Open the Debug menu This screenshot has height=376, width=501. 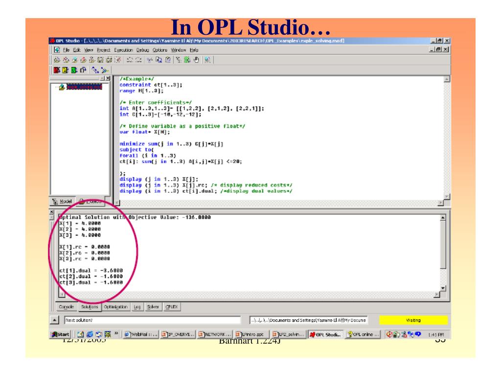[143, 50]
